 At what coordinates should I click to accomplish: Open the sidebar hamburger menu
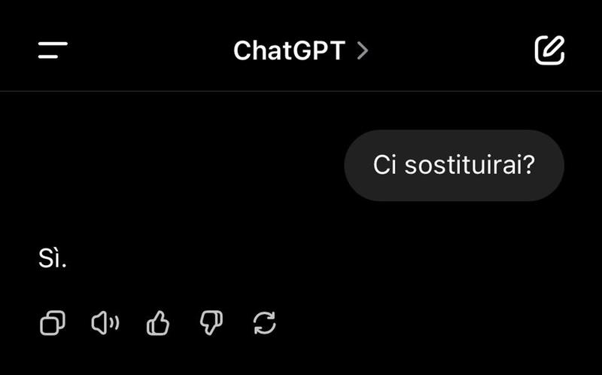point(53,50)
